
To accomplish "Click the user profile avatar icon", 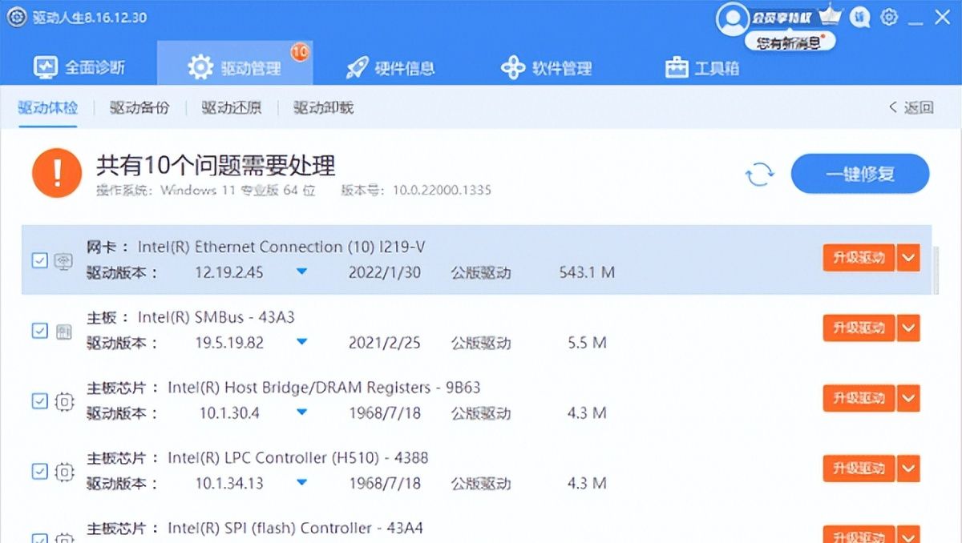I will (x=732, y=18).
